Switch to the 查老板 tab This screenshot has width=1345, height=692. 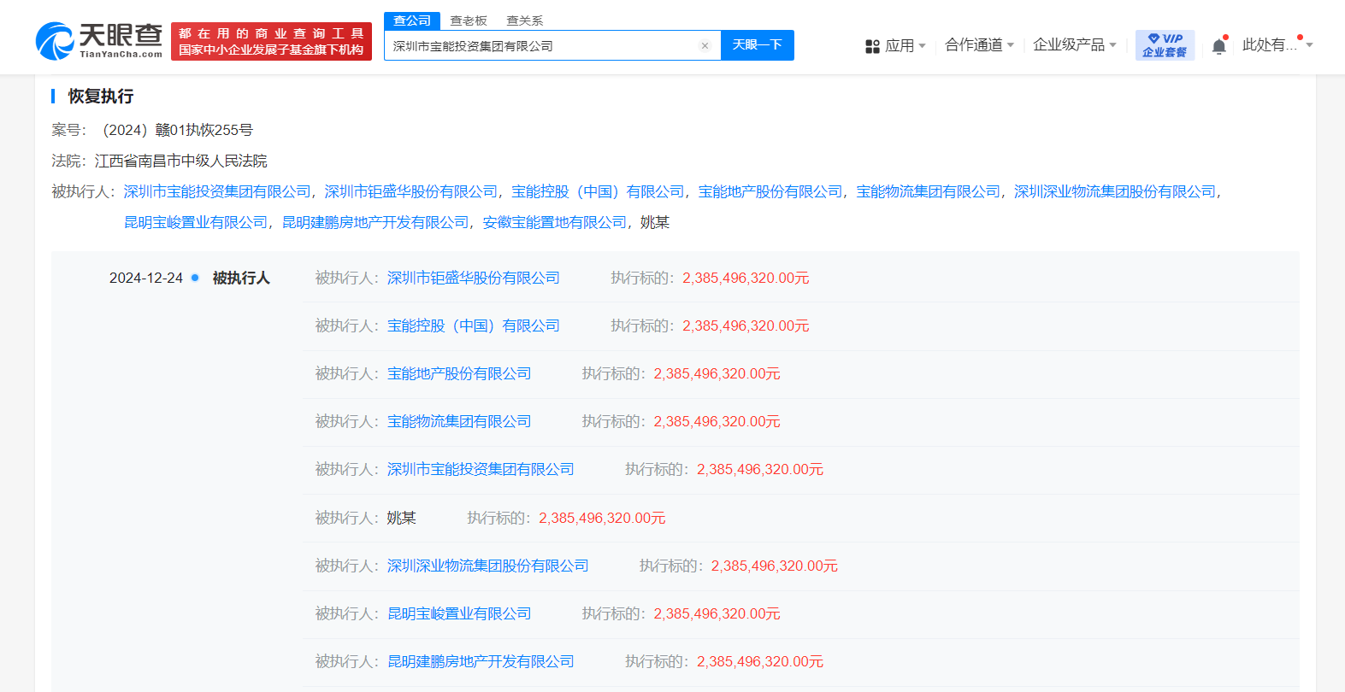469,21
